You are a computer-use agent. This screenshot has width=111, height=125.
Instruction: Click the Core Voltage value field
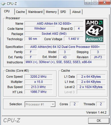74,39
